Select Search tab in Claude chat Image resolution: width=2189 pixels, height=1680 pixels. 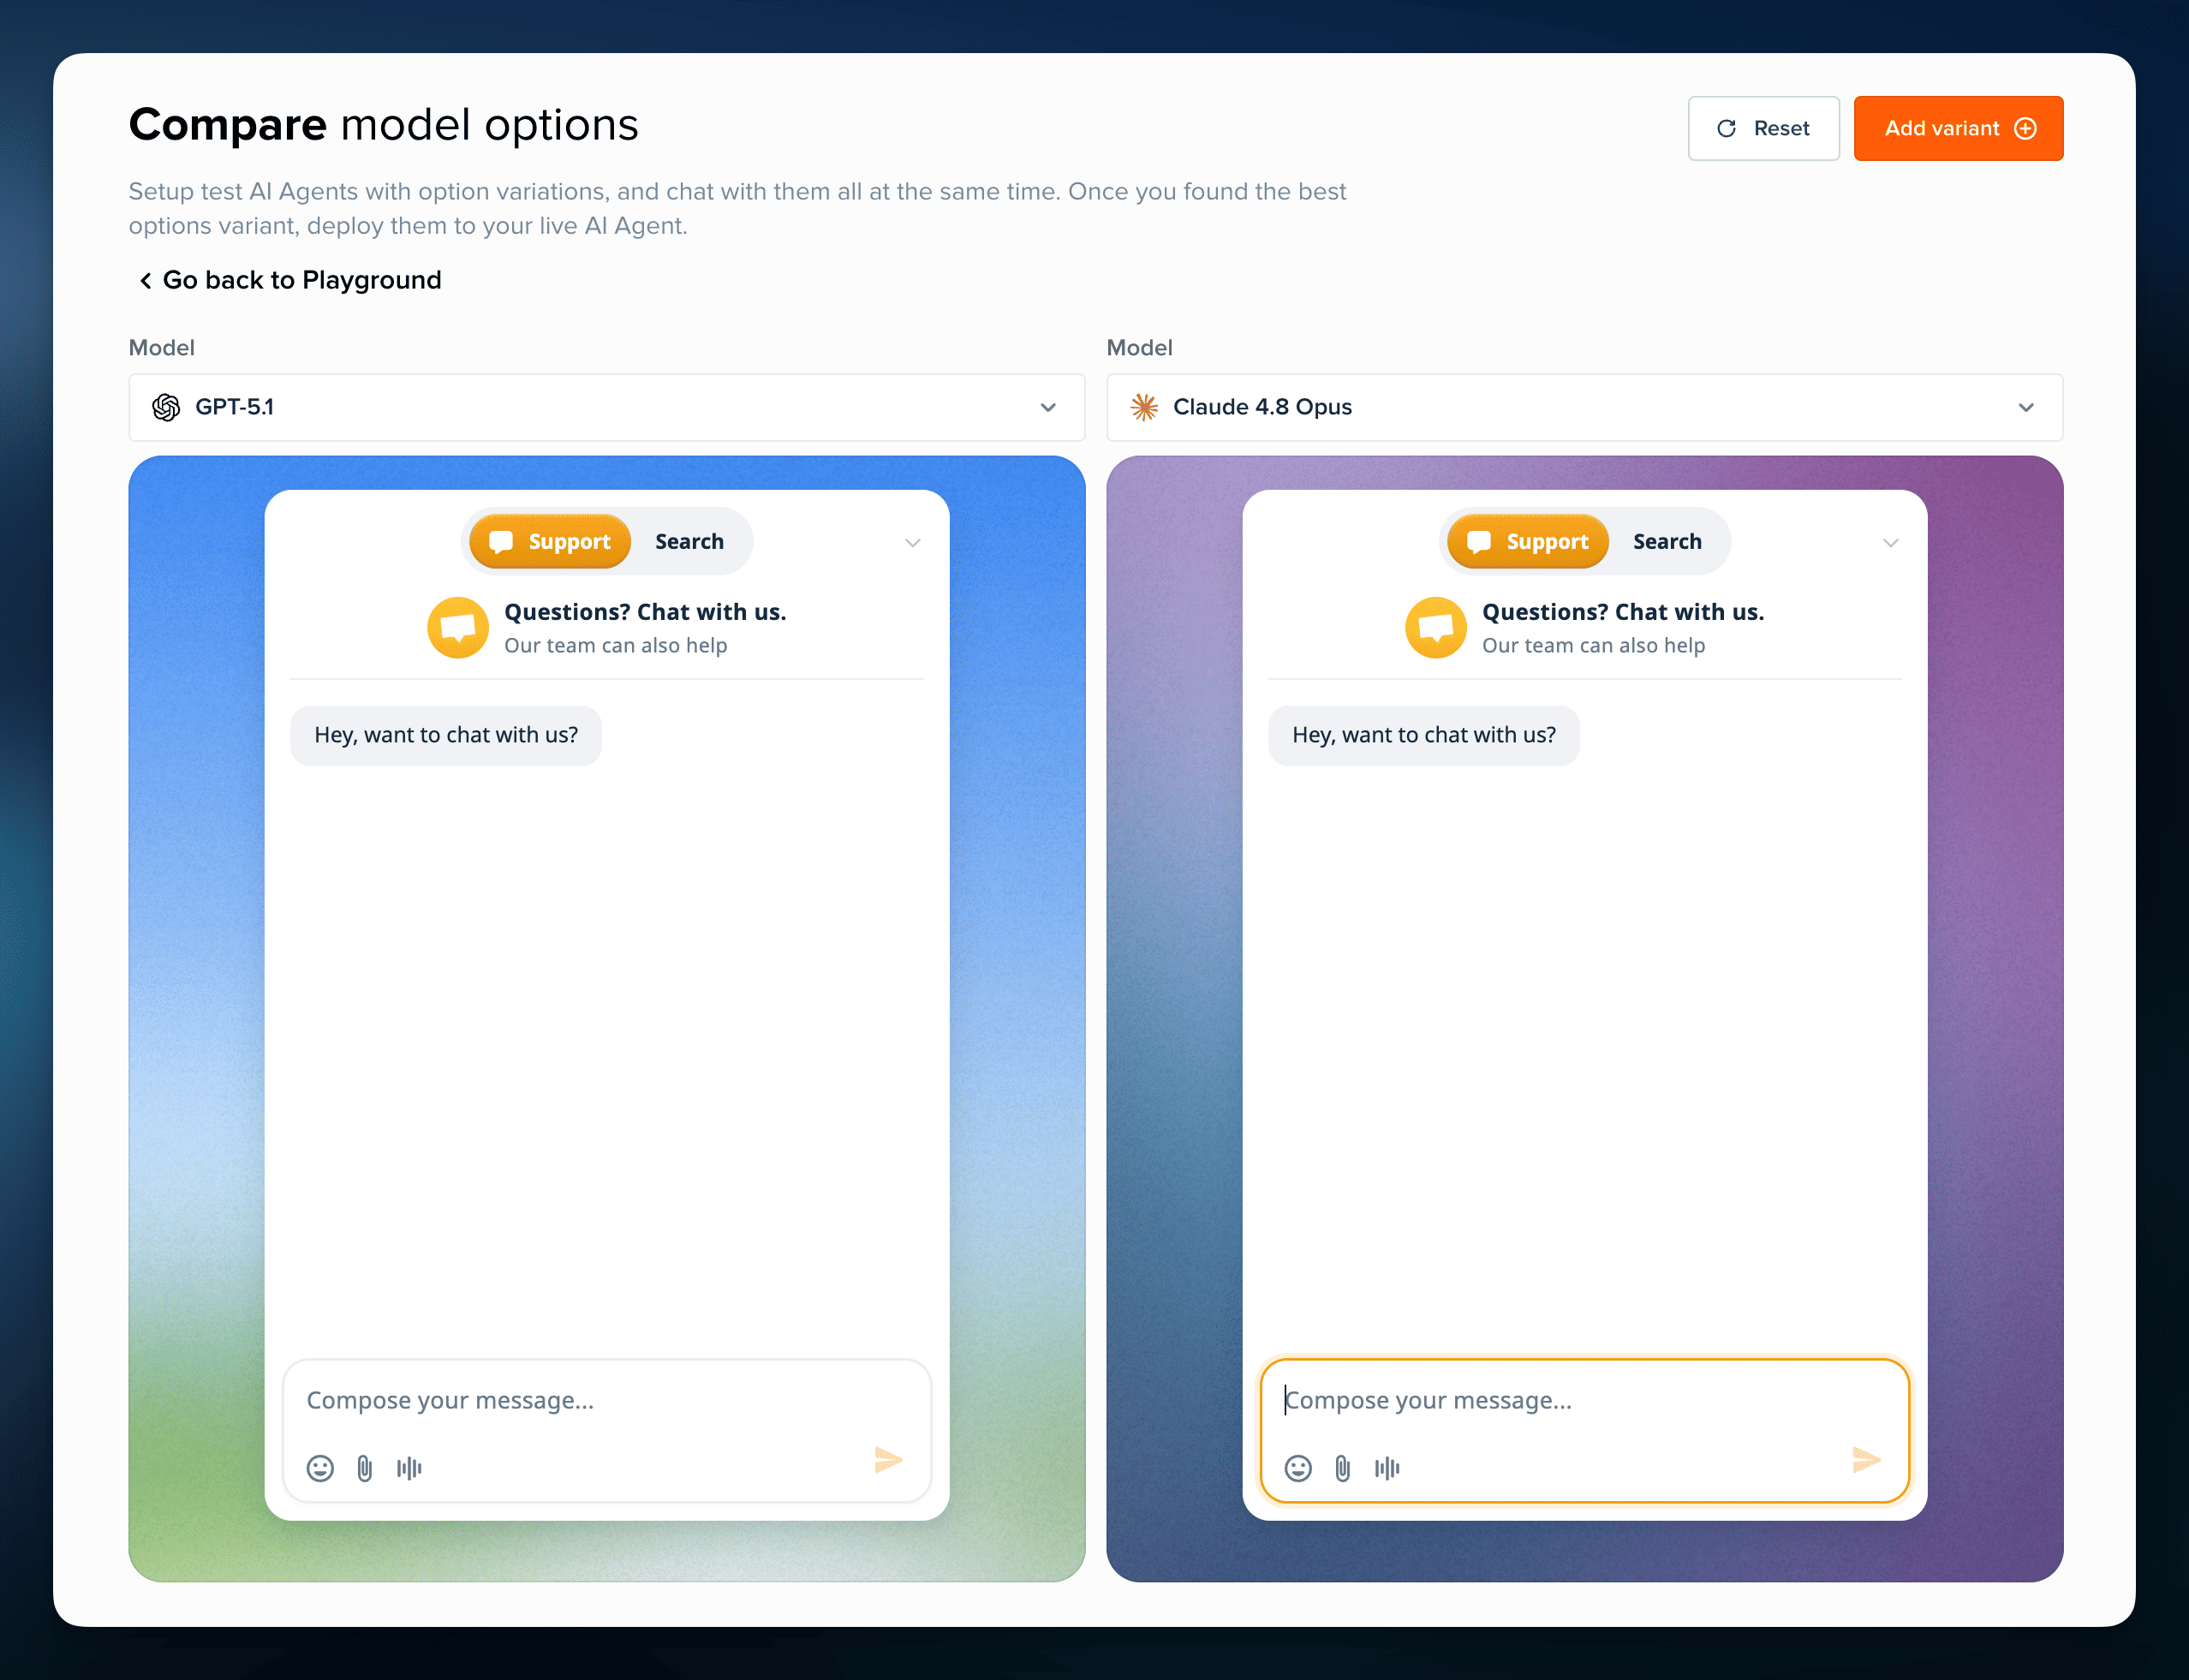tap(1667, 541)
